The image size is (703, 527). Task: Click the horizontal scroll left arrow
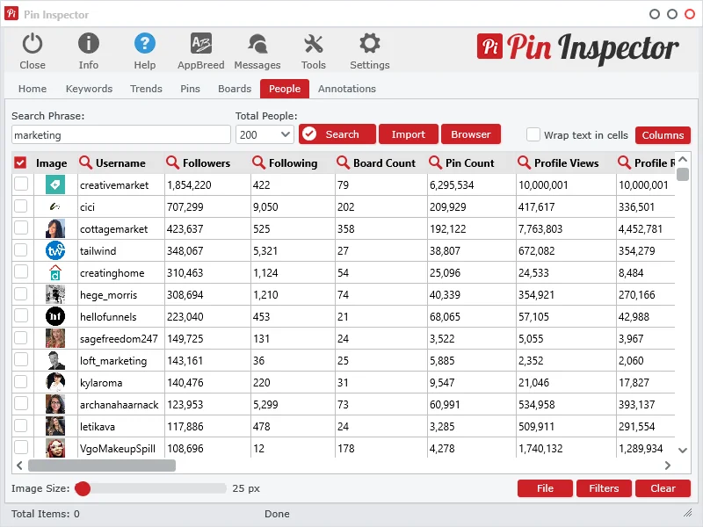coord(19,466)
